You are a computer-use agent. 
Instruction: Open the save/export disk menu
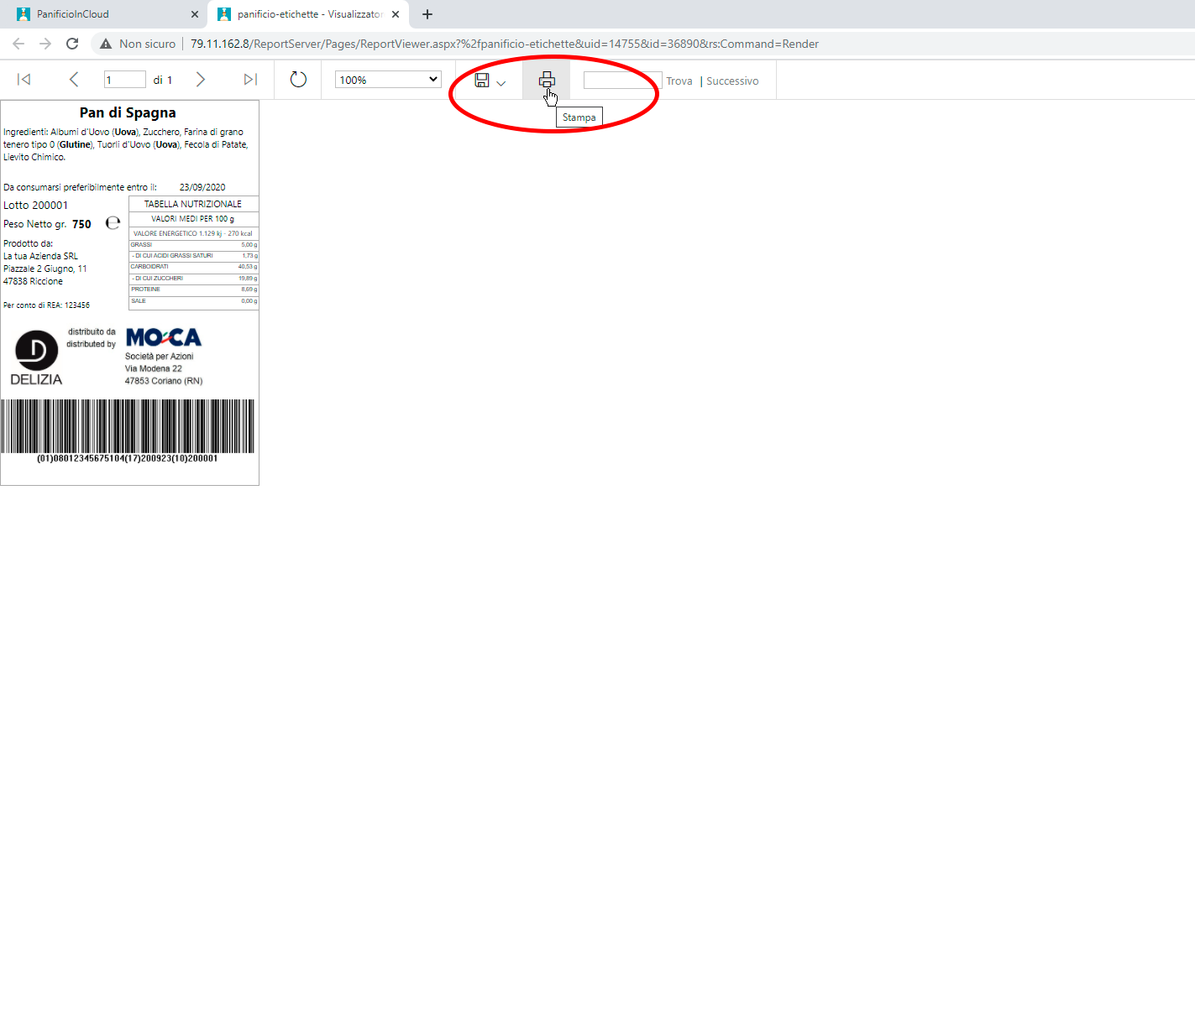coord(490,81)
